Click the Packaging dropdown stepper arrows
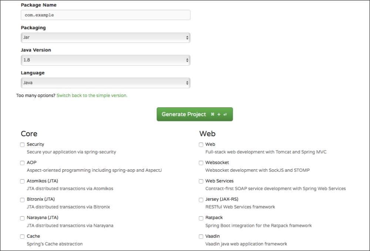This screenshot has width=370, height=251. [187, 37]
